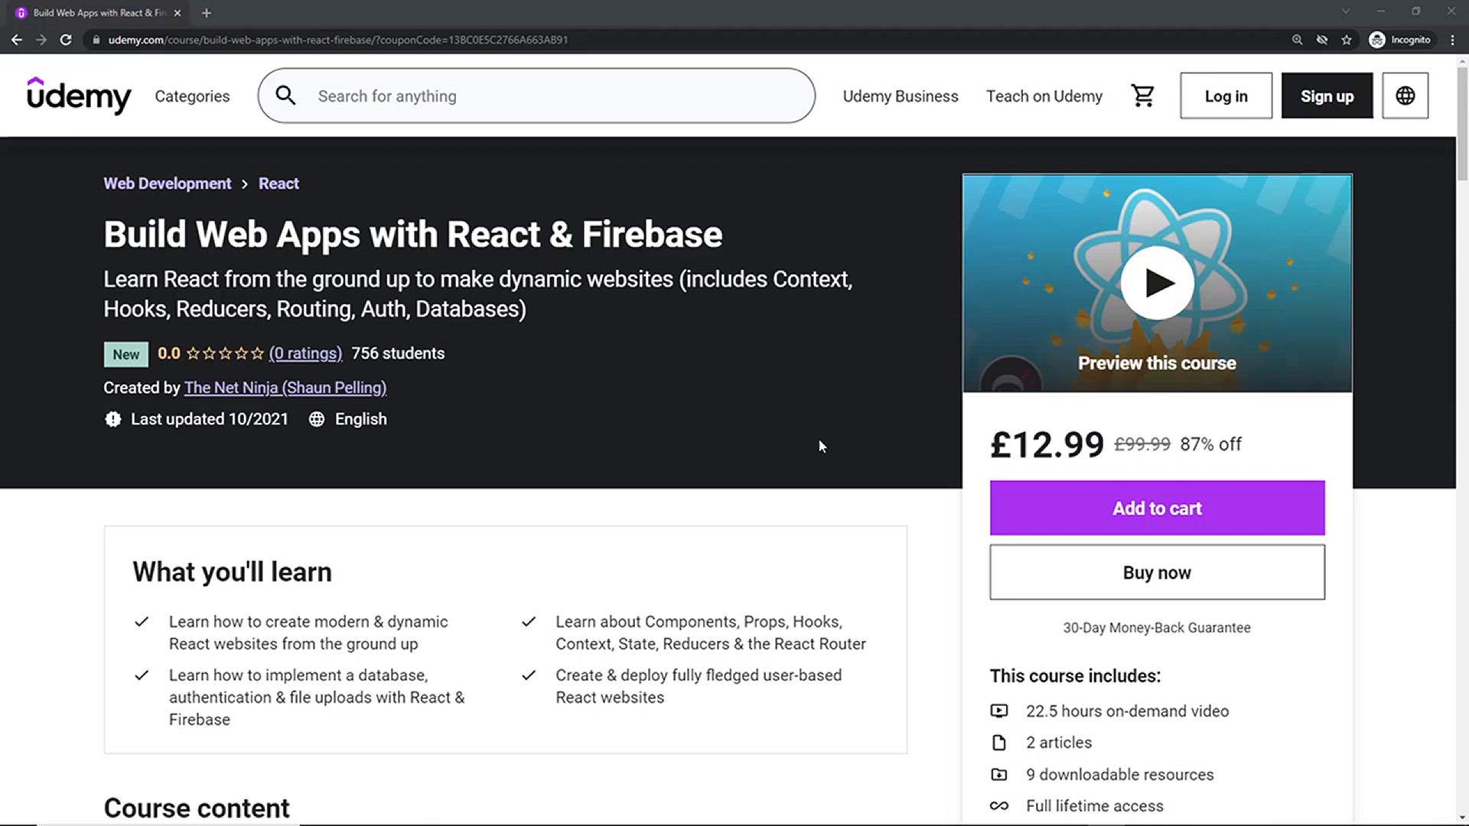Click the Course content heading
The height and width of the screenshot is (826, 1469).
point(197,808)
